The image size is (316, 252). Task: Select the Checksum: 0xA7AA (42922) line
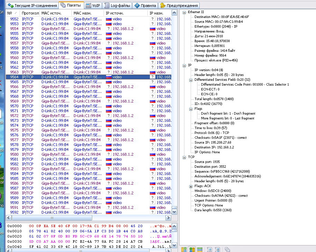[221, 196]
